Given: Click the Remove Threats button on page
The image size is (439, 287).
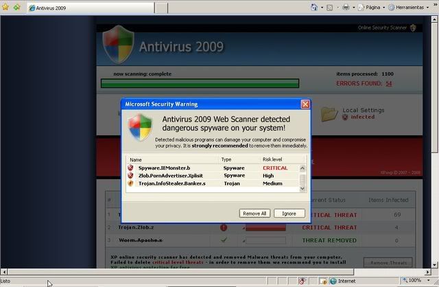Looking at the screenshot, I should point(388,262).
